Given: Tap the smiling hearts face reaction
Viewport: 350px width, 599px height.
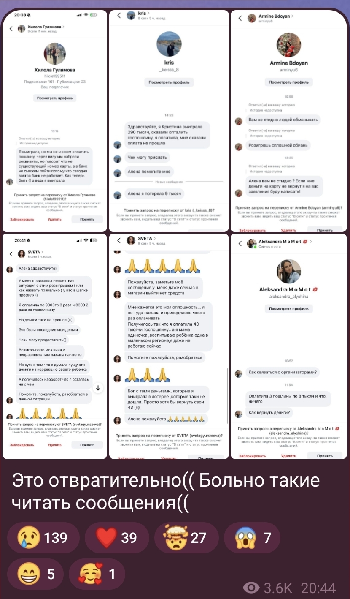Looking at the screenshot, I should pyautogui.click(x=97, y=574).
